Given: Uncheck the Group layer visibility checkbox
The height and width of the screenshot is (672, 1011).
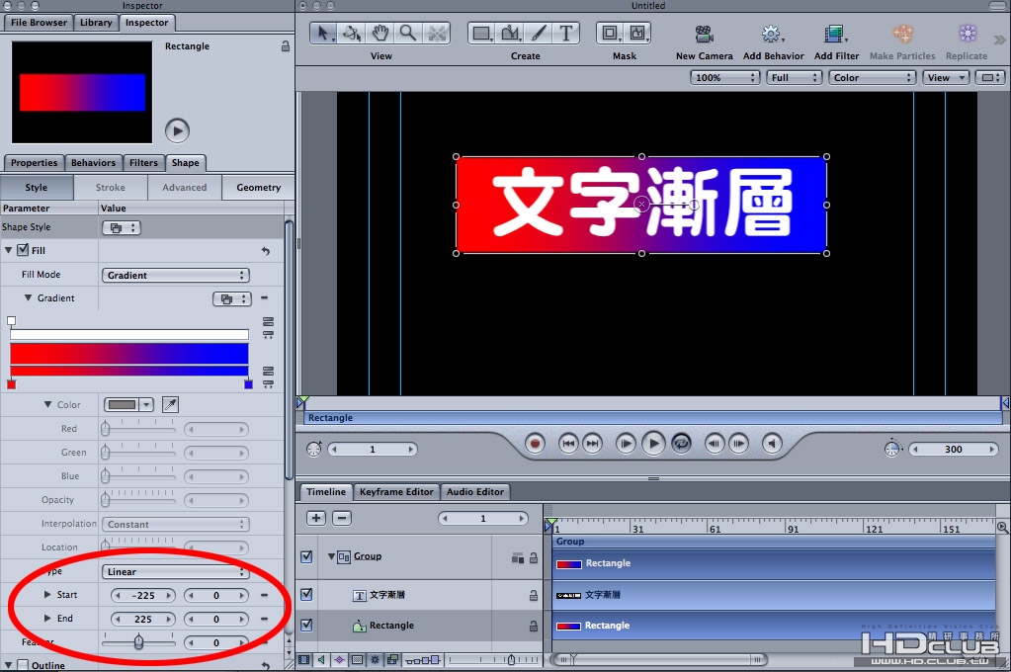Looking at the screenshot, I should [307, 556].
